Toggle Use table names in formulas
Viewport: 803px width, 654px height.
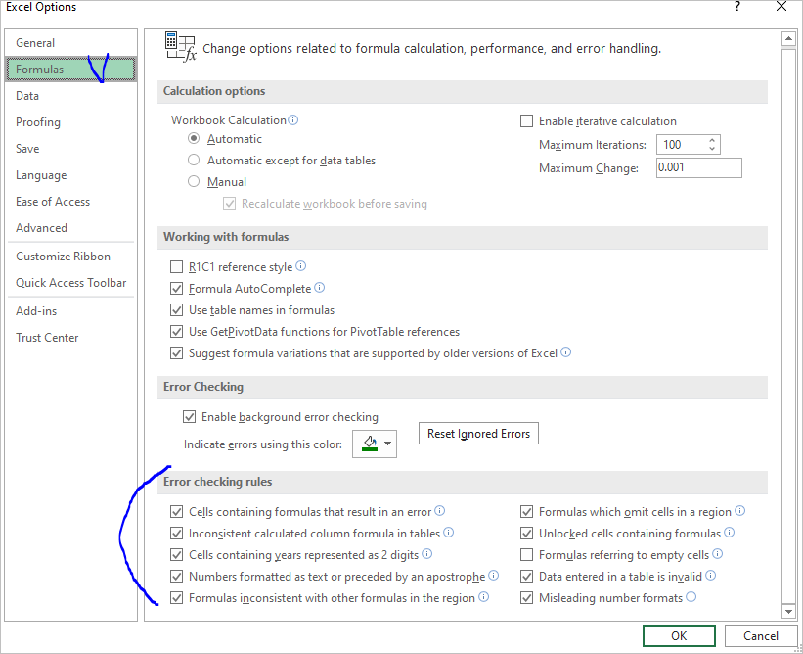(176, 310)
